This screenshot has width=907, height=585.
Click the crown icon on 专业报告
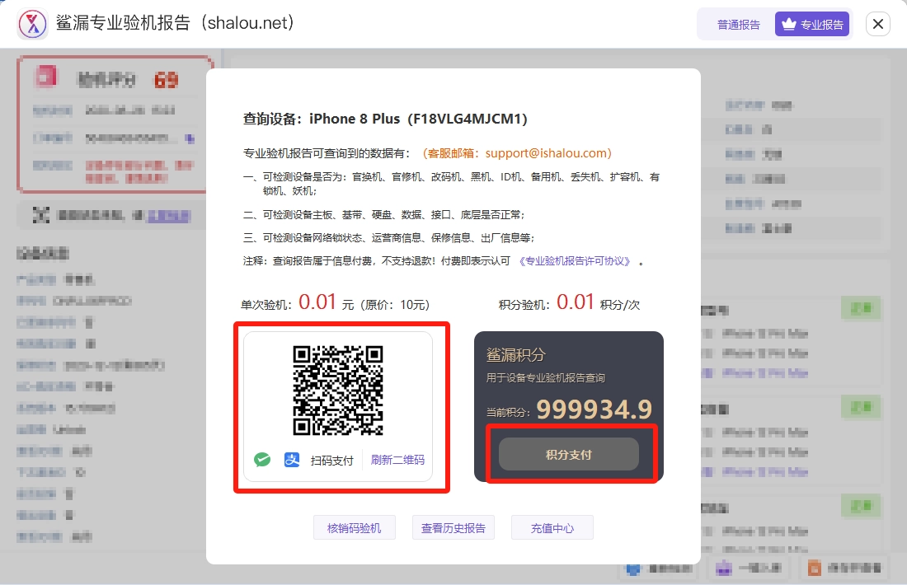(x=788, y=25)
